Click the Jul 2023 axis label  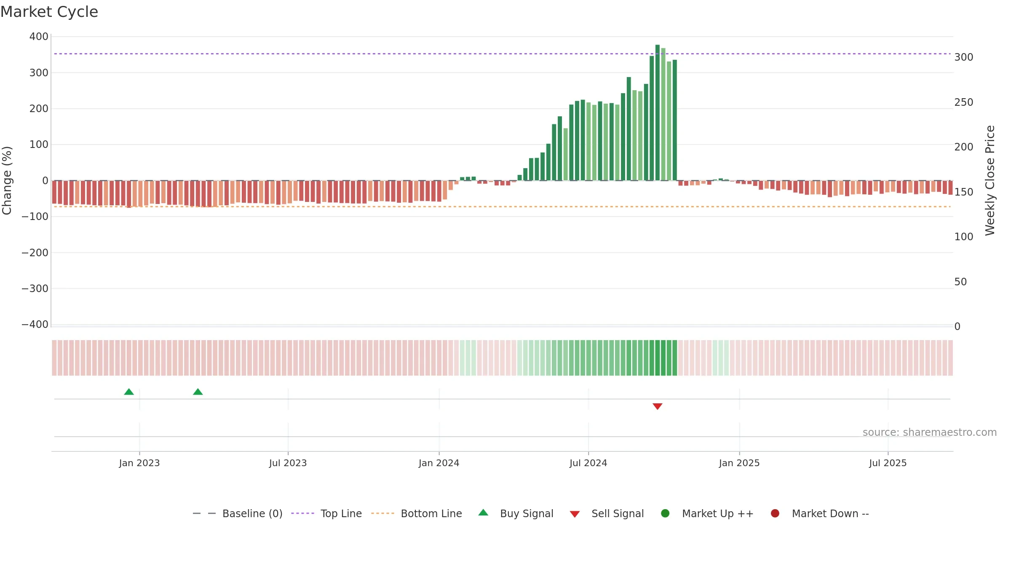click(288, 463)
